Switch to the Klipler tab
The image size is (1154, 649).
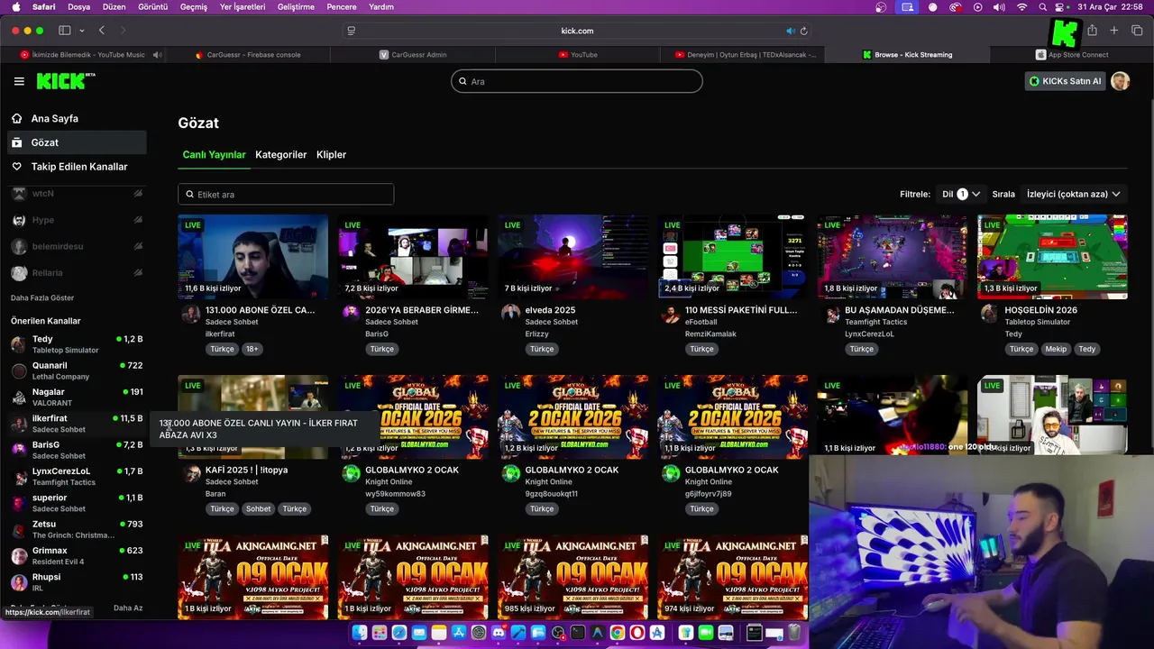pos(331,154)
